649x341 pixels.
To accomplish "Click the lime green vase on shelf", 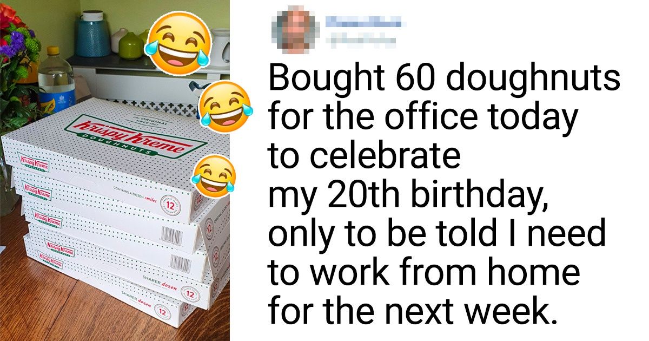I will click(131, 45).
